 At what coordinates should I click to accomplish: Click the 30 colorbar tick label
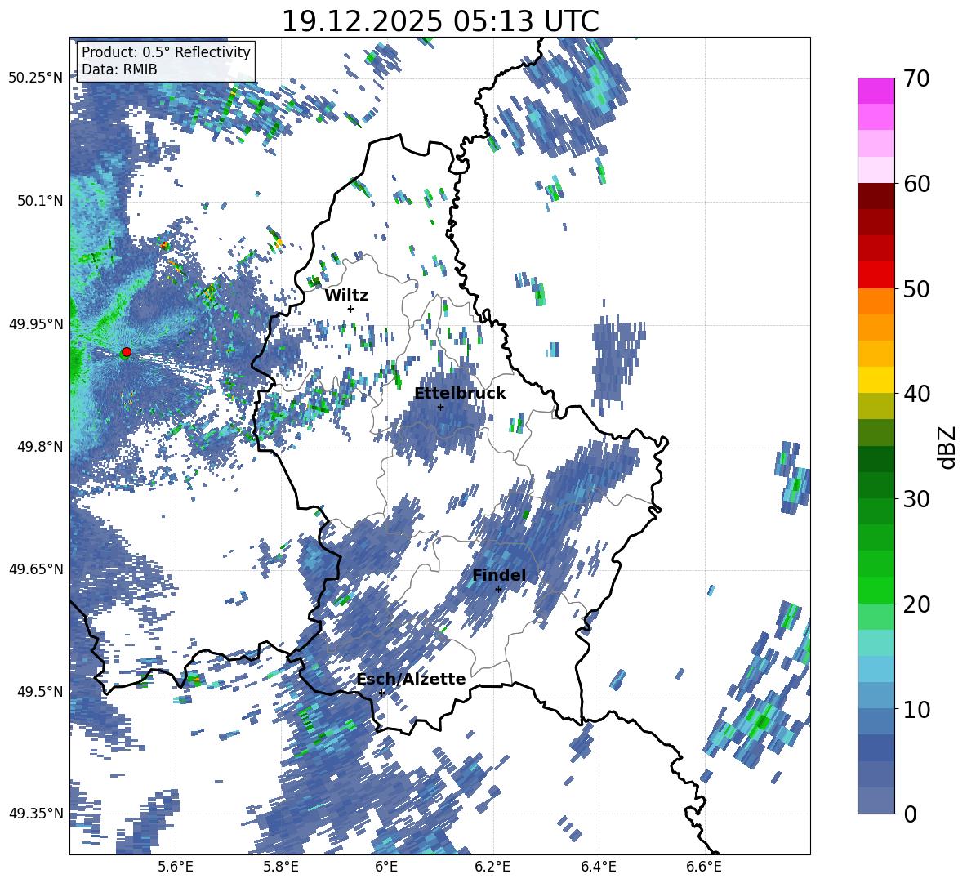point(916,498)
